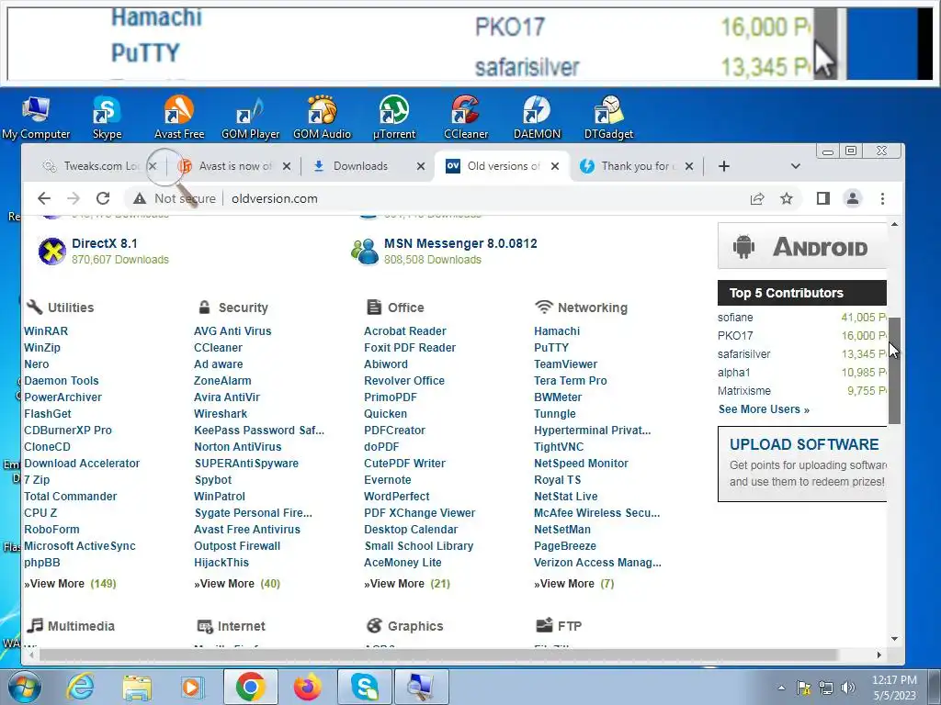Open the browser side panel icon
Screen dimensions: 941x705
[822, 198]
